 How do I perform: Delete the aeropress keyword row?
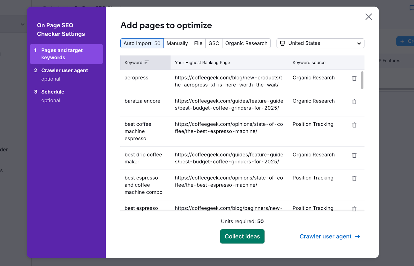click(x=354, y=78)
